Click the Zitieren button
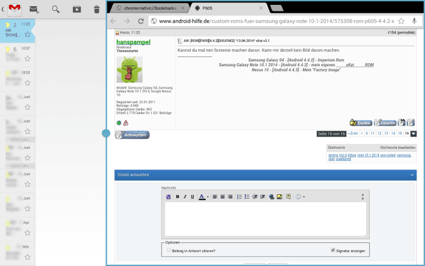425x266 pixels. click(x=385, y=123)
